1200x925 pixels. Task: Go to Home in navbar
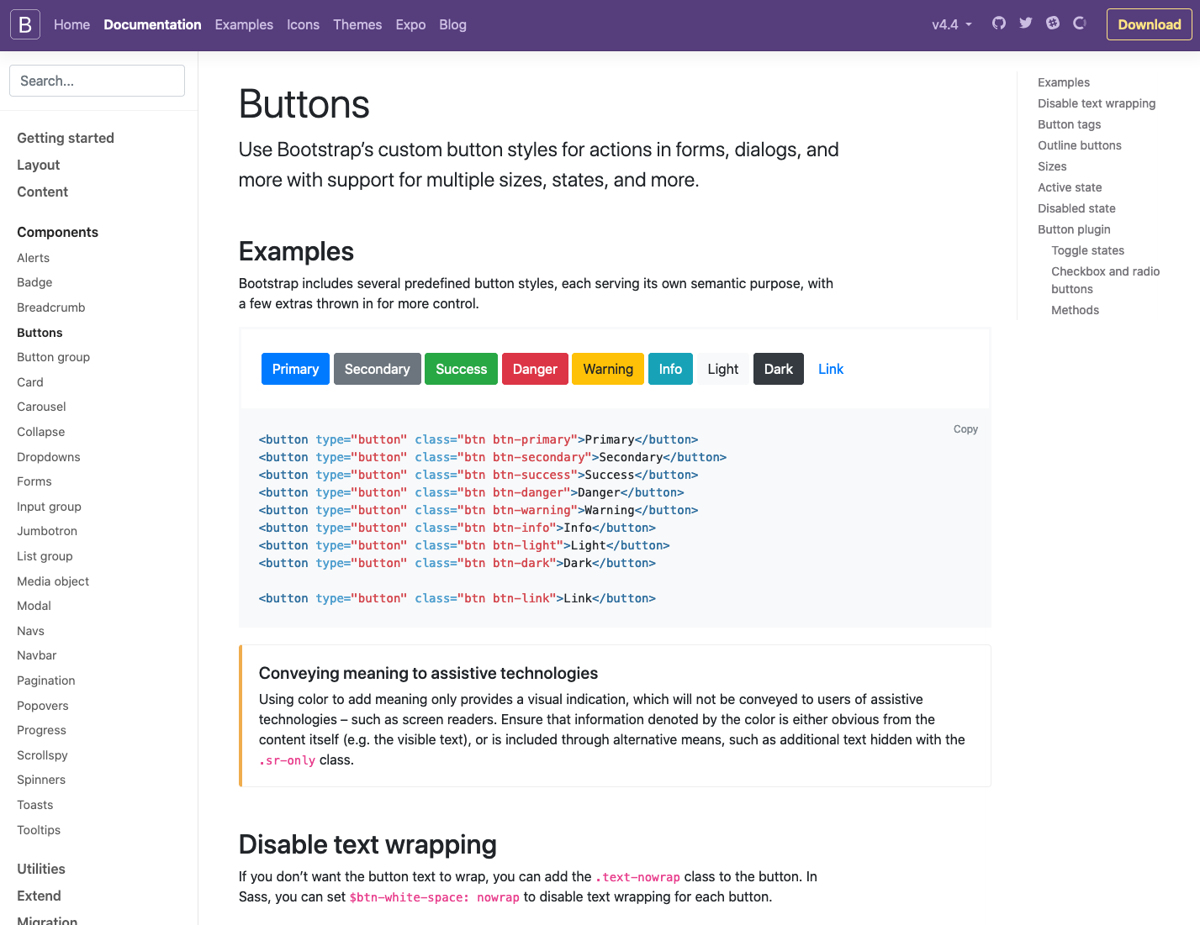[71, 24]
